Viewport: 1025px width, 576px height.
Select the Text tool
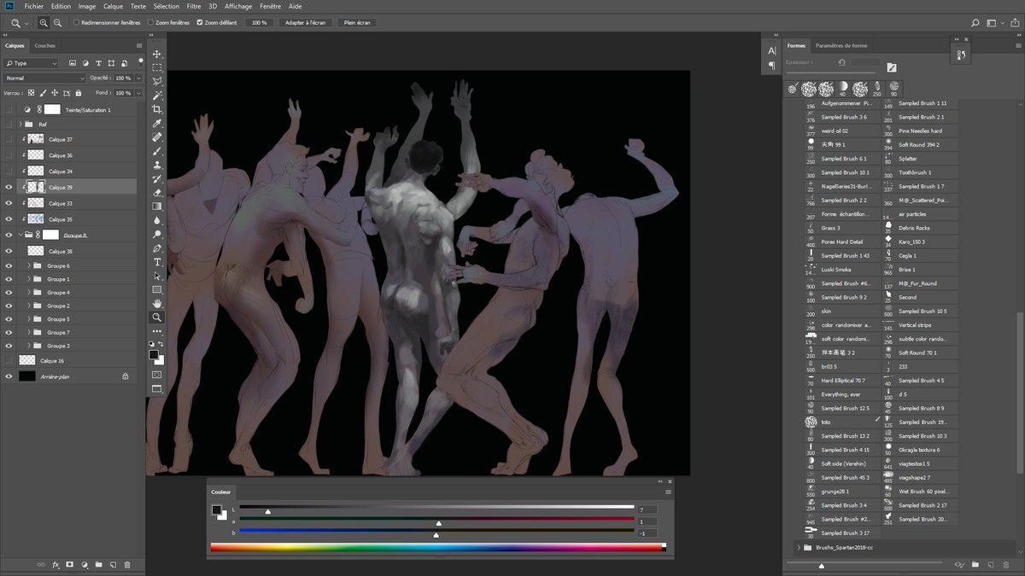[x=157, y=262]
